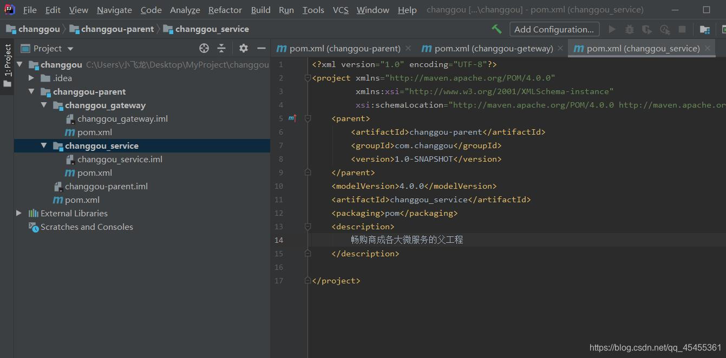Open Project panel gear settings
The height and width of the screenshot is (358, 726).
pos(244,48)
